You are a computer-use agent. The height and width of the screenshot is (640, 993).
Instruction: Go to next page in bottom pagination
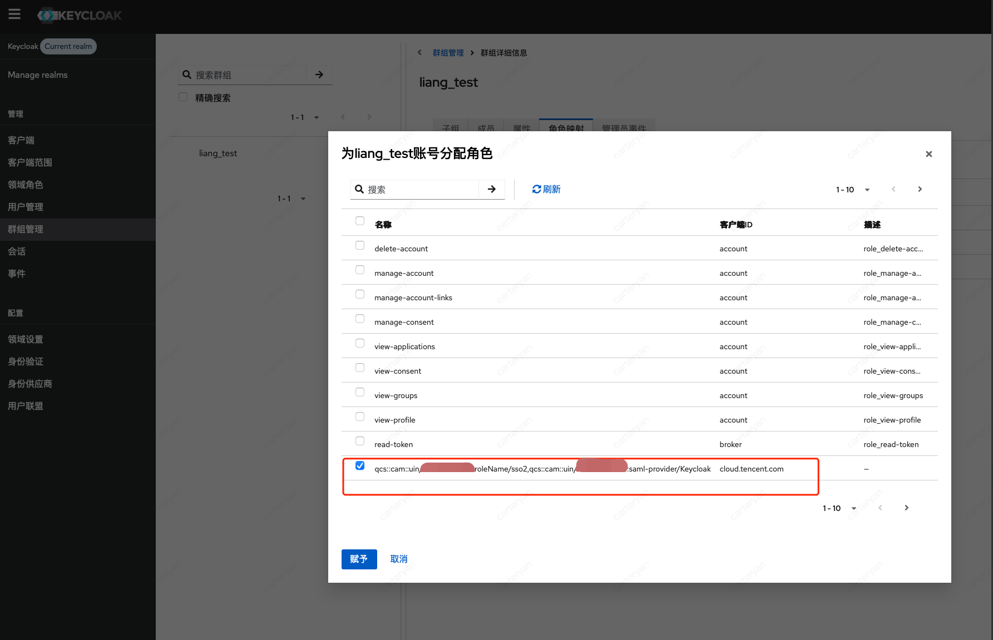(906, 508)
